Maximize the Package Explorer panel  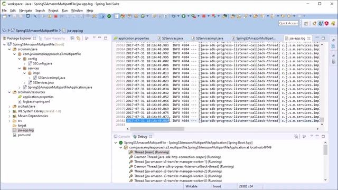pyautogui.click(x=106, y=38)
